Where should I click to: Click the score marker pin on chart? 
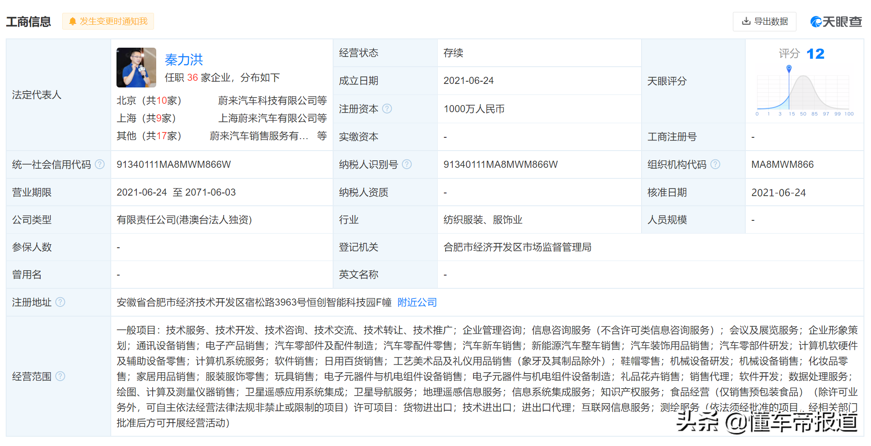(x=789, y=68)
